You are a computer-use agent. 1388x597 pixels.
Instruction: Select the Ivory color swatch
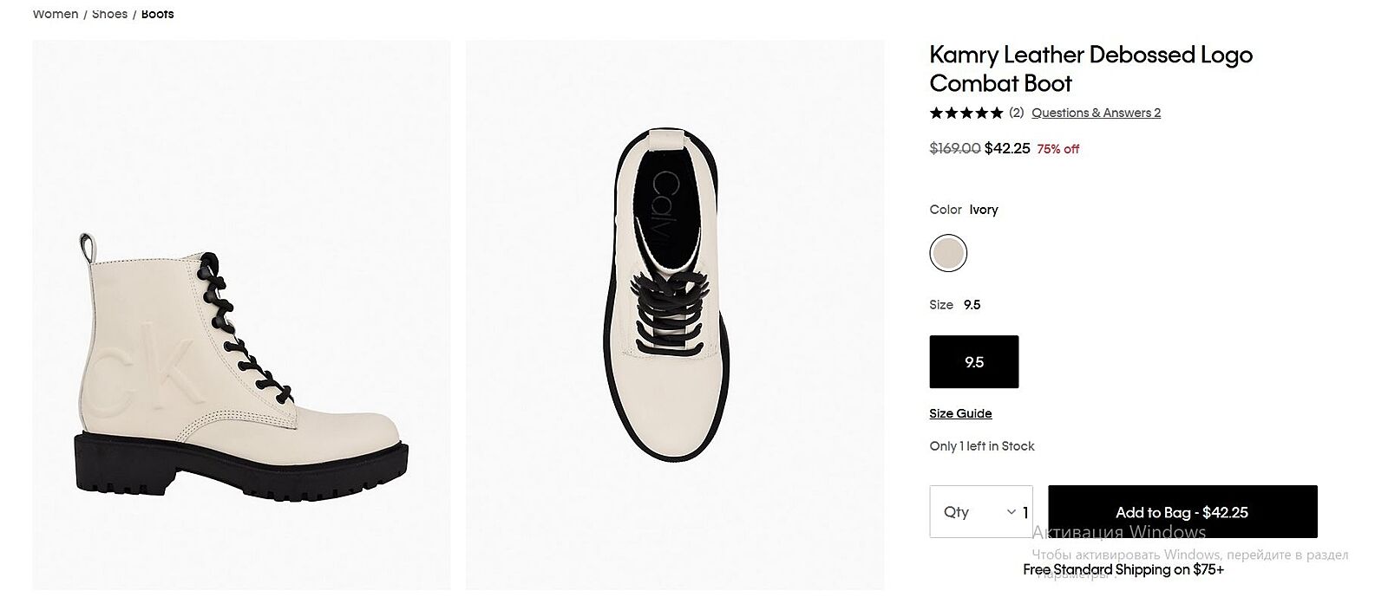tap(947, 253)
